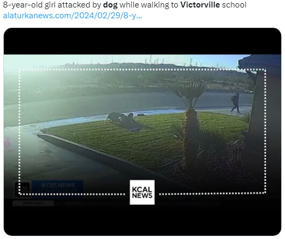285x239 pixels.
Task: Click the dotted frame's bottom-right corner
Action: 265,193
